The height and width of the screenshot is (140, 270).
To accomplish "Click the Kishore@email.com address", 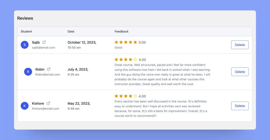I will (46, 108).
